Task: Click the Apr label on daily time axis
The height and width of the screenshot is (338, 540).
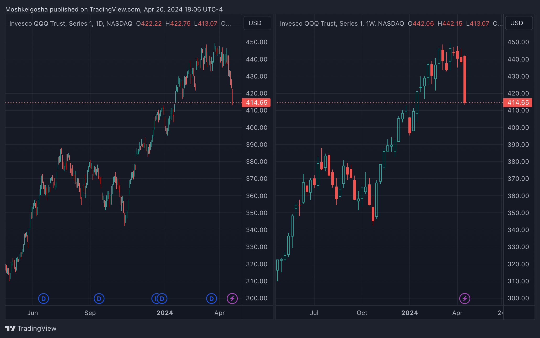Action: coord(219,313)
